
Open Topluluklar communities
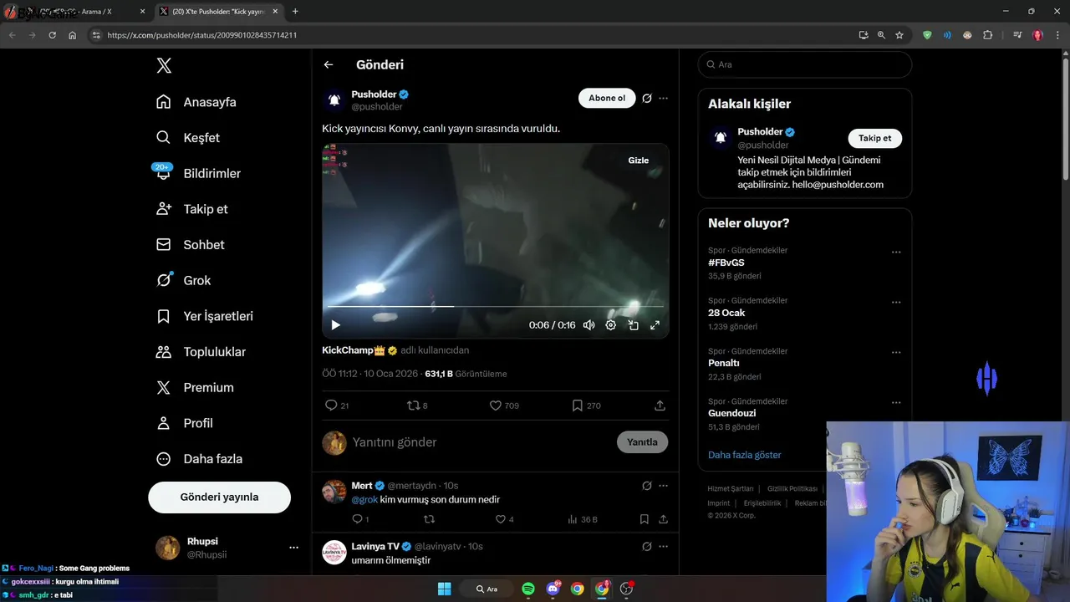tap(201, 352)
